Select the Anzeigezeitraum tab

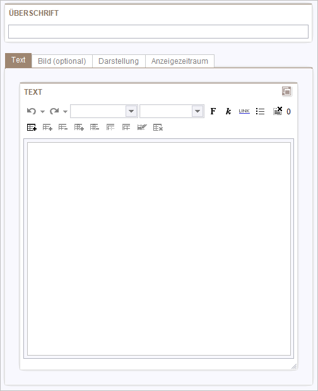pyautogui.click(x=180, y=61)
